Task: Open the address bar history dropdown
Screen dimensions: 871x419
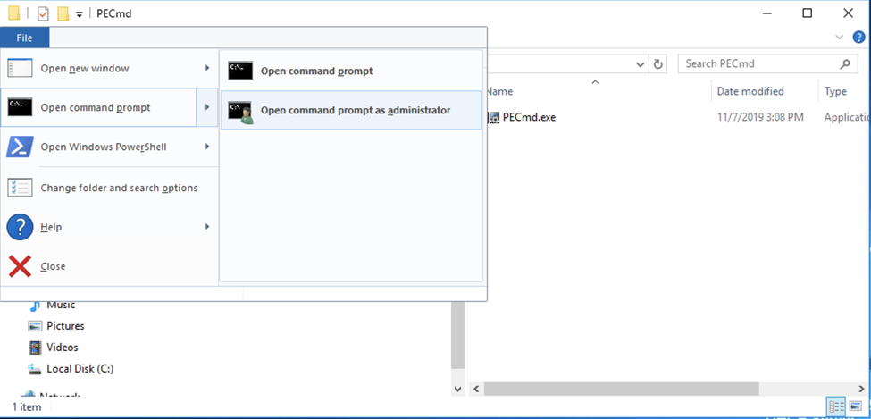Action: (640, 64)
